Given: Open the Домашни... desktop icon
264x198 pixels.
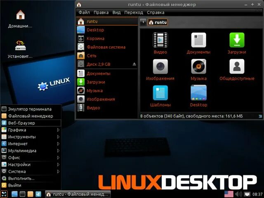Looking at the screenshot, I should pyautogui.click(x=20, y=19).
